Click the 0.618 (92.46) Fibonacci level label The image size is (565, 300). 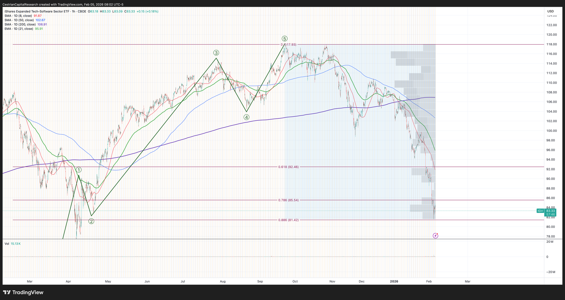coord(288,167)
